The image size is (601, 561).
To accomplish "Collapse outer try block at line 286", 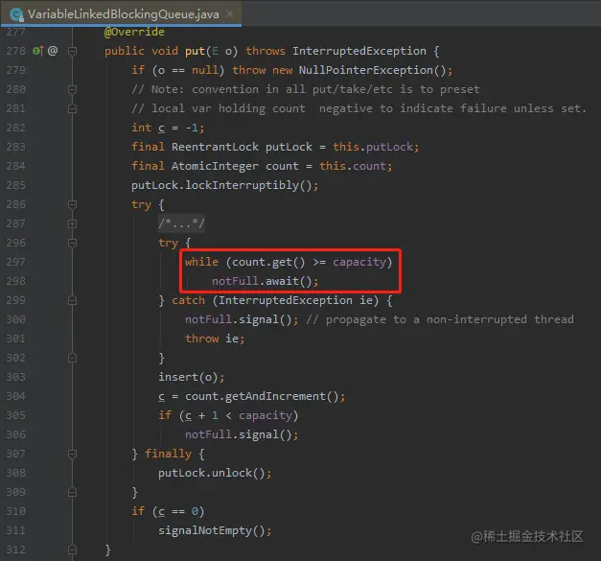I will tap(72, 204).
